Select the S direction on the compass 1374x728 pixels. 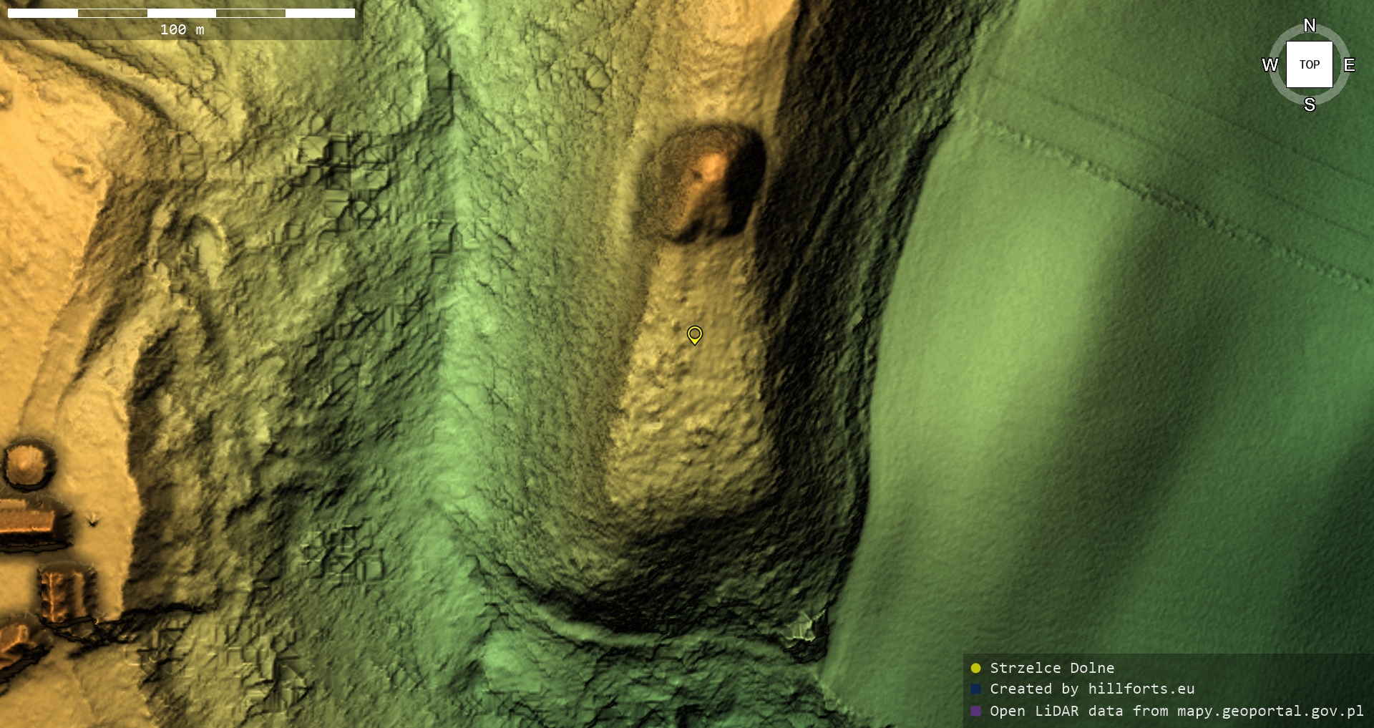1309,105
